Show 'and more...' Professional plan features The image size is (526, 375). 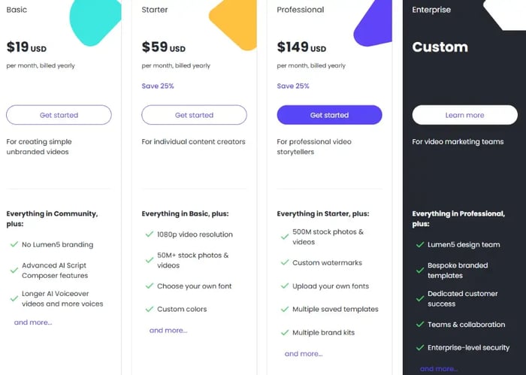(x=304, y=353)
